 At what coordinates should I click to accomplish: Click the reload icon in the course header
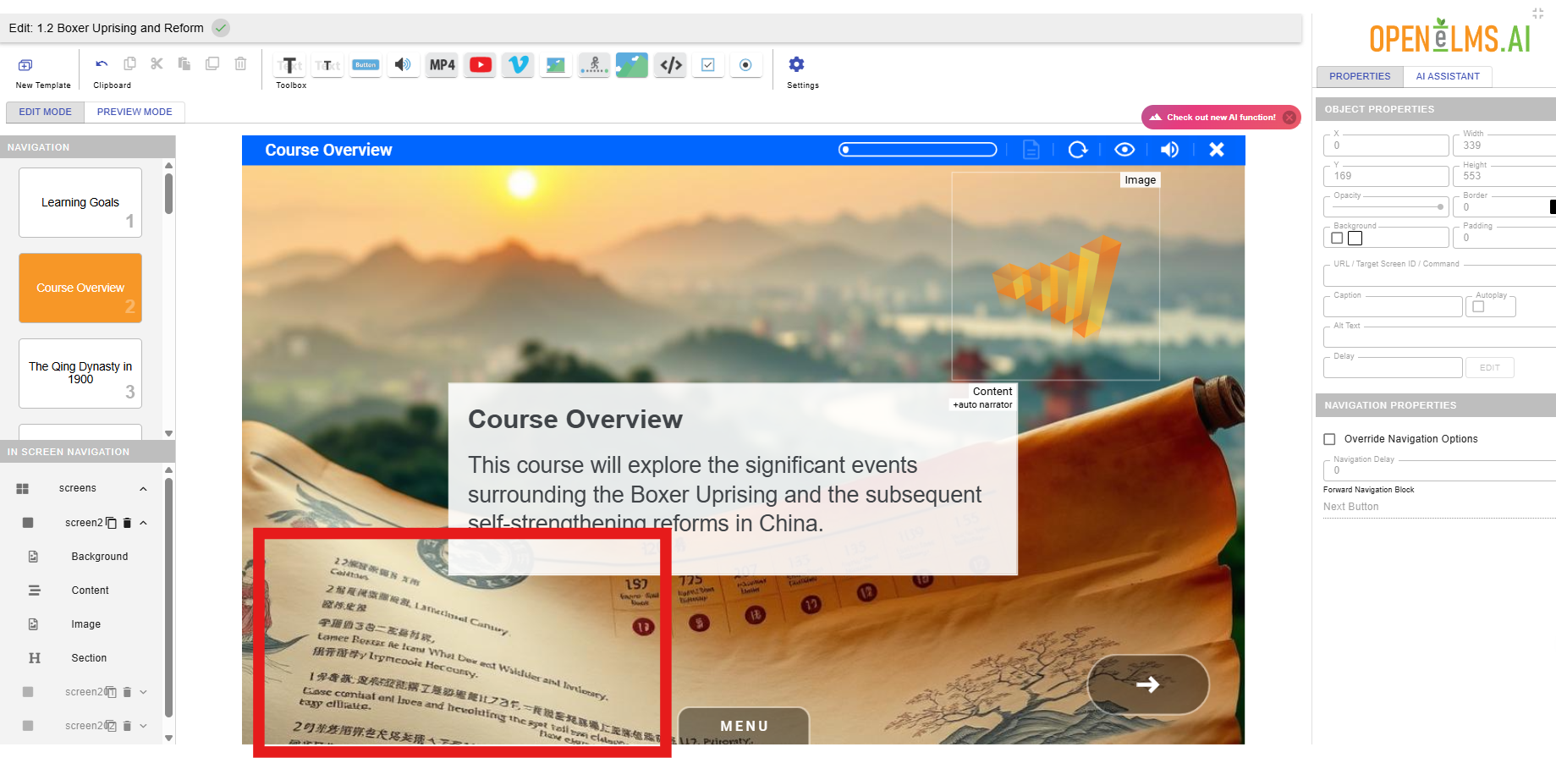pos(1077,150)
